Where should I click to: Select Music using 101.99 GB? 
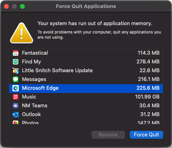(x=86, y=97)
